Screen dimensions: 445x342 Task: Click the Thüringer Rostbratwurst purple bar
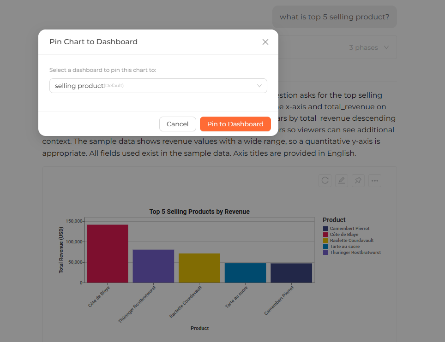click(154, 266)
